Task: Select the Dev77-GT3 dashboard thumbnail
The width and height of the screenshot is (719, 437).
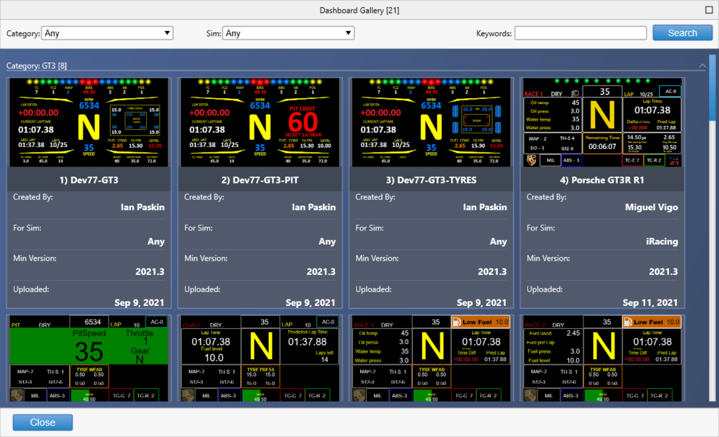Action: click(x=88, y=122)
